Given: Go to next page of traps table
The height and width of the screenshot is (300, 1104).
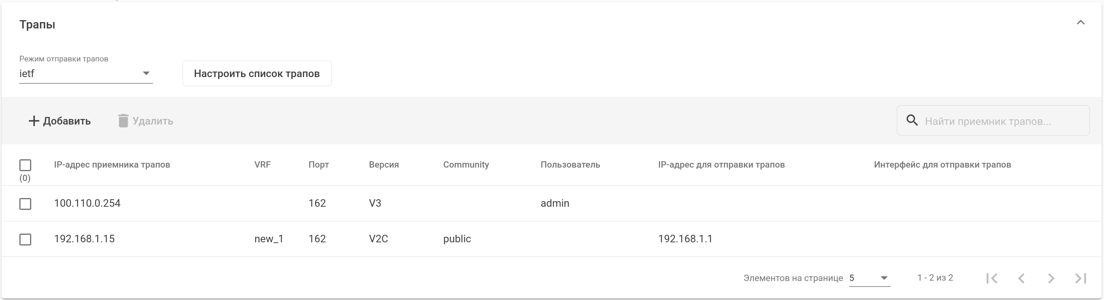Looking at the screenshot, I should (1051, 279).
